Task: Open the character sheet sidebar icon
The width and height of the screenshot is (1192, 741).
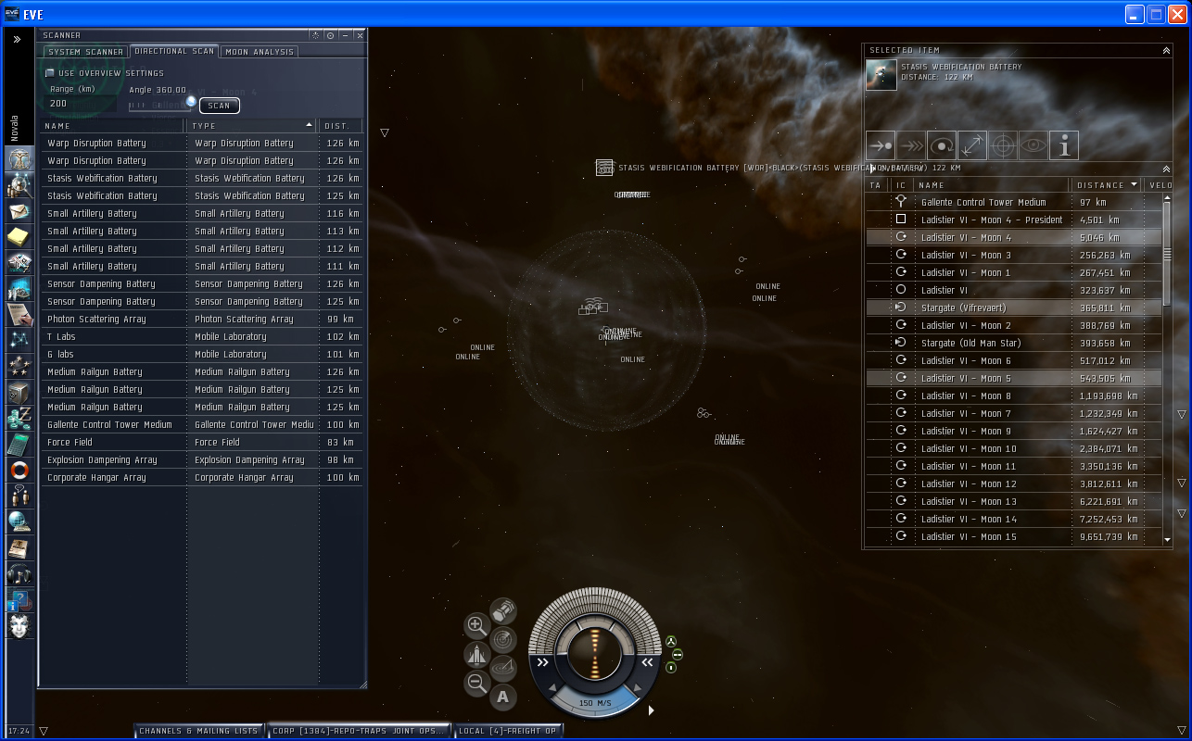Action: point(19,158)
